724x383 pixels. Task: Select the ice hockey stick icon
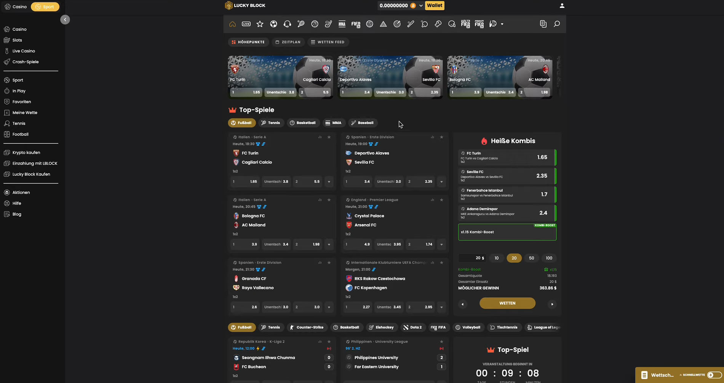tap(328, 24)
